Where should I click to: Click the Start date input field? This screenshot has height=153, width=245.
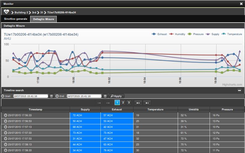[x=31, y=96]
